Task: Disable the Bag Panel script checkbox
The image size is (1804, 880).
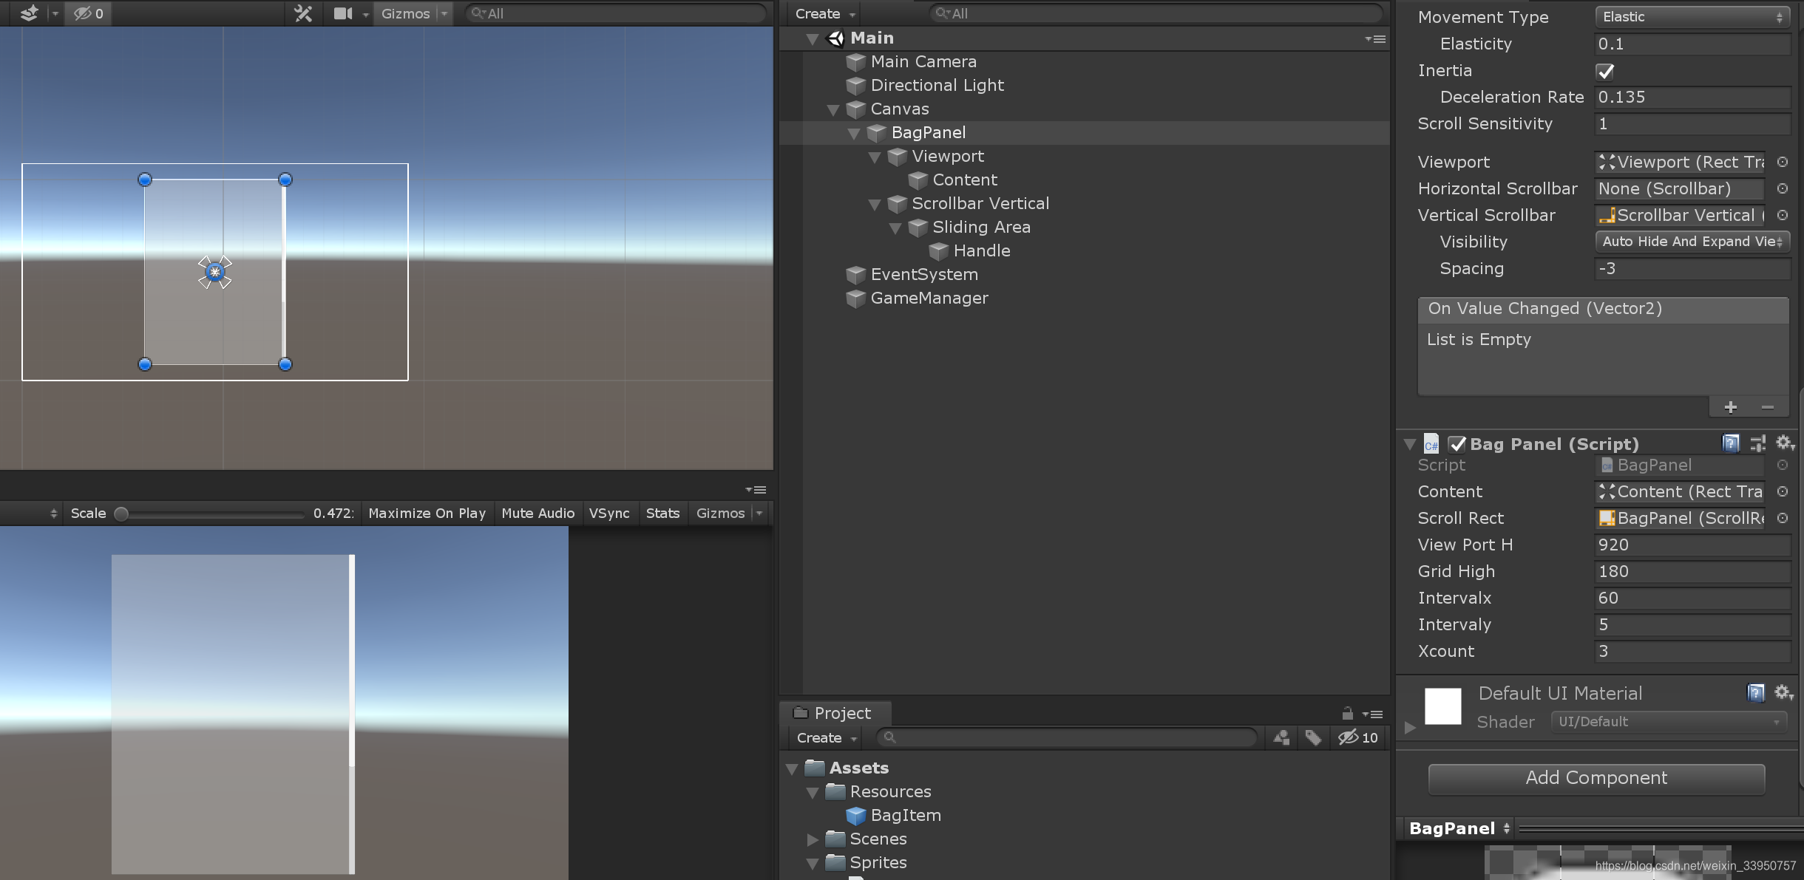Action: (x=1457, y=444)
